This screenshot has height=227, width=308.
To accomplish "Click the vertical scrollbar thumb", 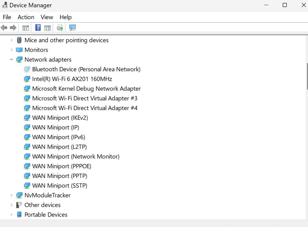I will point(307,76).
